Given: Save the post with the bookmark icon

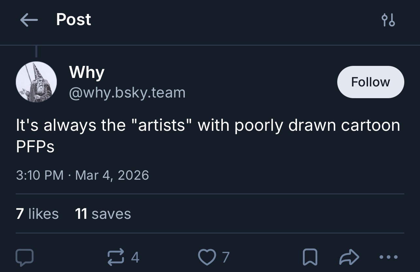Looking at the screenshot, I should tap(310, 257).
